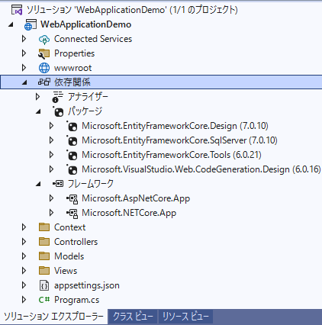Expand Microsoft.VisualStudio.Web.CodeGeneration.Design node

pyautogui.click(x=51, y=169)
